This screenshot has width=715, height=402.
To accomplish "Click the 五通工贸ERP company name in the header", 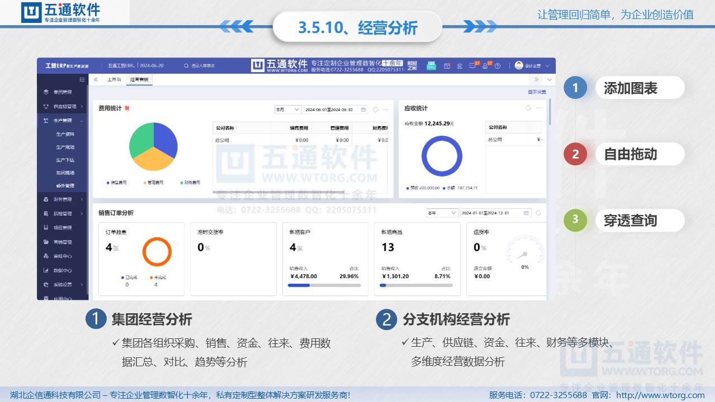I will point(121,65).
